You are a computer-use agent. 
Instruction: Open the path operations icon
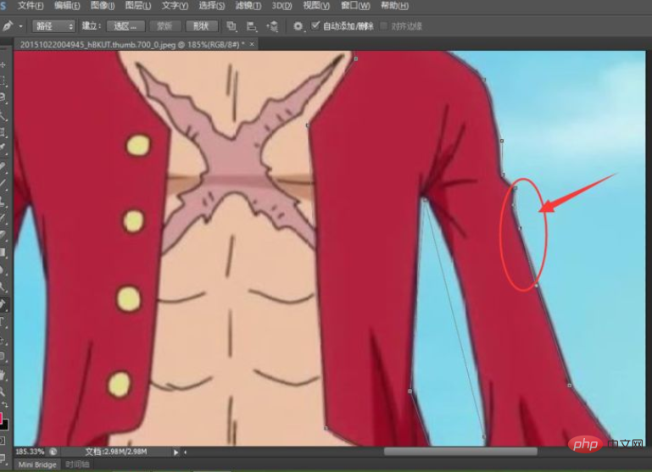[x=231, y=26]
